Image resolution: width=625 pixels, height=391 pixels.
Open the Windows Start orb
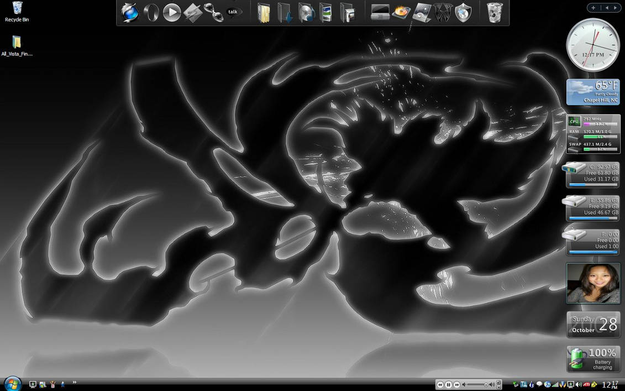click(x=13, y=384)
